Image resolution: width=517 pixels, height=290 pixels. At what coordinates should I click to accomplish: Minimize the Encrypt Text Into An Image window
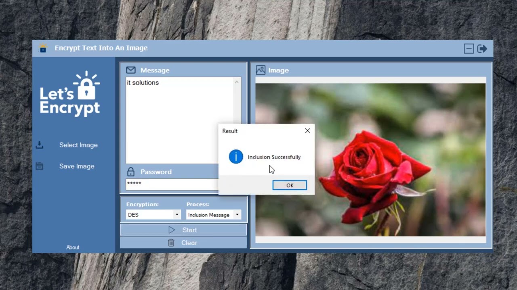coord(469,49)
